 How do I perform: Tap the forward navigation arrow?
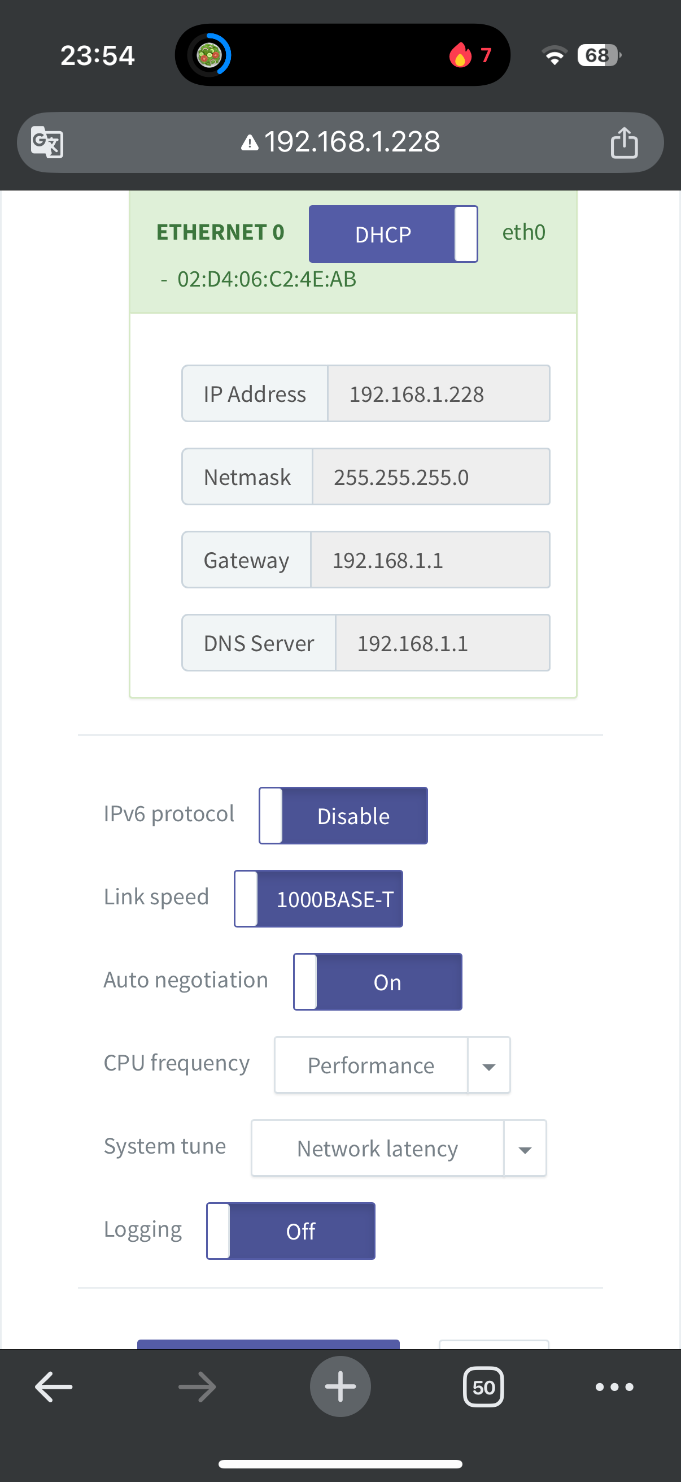pos(197,1387)
